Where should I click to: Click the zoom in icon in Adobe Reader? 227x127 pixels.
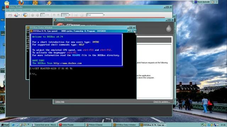[x=58, y=15]
